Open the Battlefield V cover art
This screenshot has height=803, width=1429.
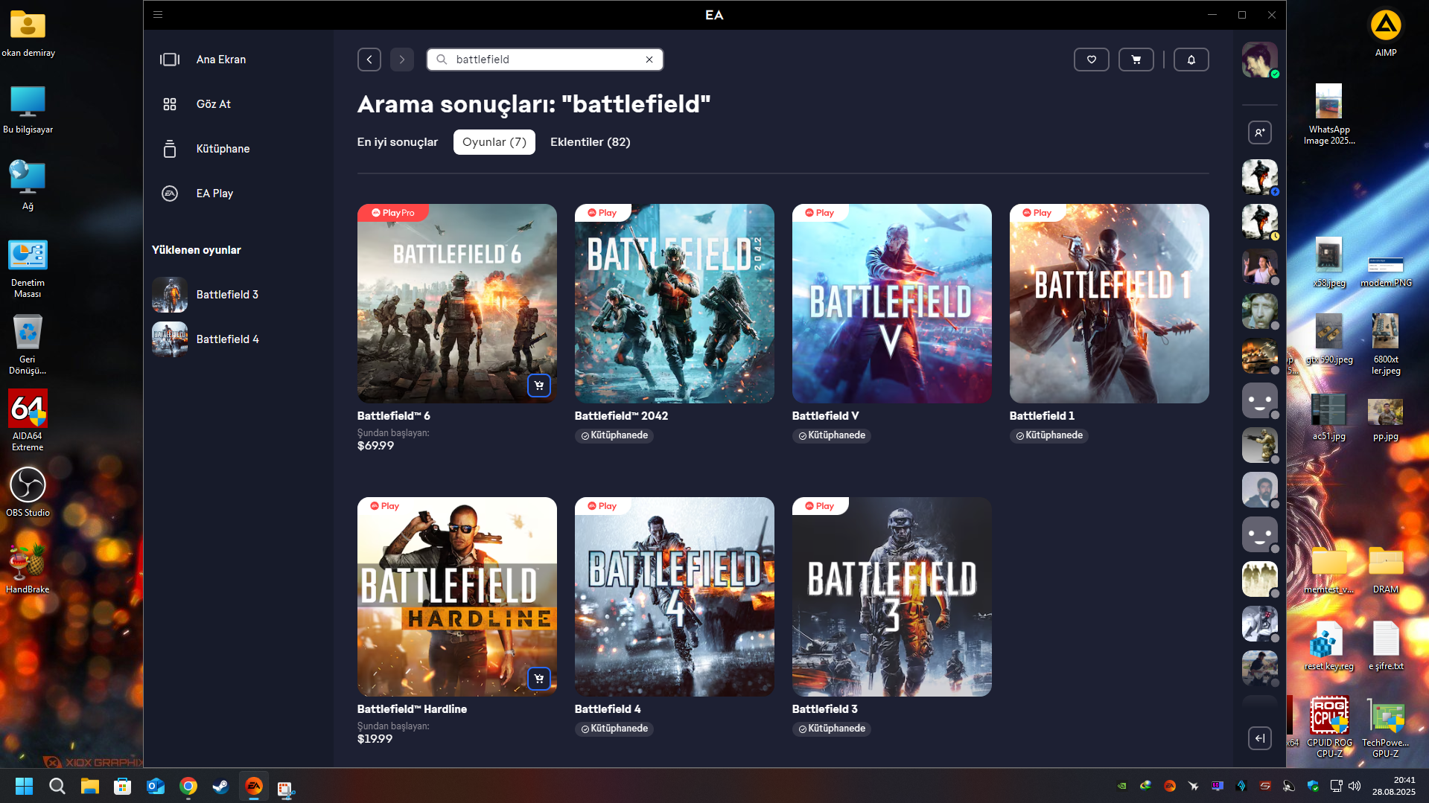coord(892,304)
